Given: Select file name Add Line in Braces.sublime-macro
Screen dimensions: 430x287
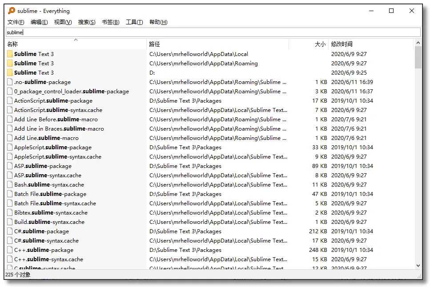Looking at the screenshot, I should click(59, 128).
